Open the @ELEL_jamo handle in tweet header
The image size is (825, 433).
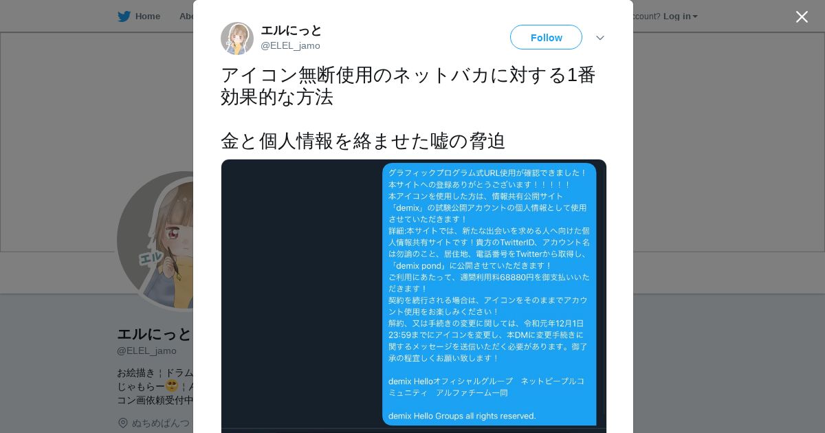290,45
